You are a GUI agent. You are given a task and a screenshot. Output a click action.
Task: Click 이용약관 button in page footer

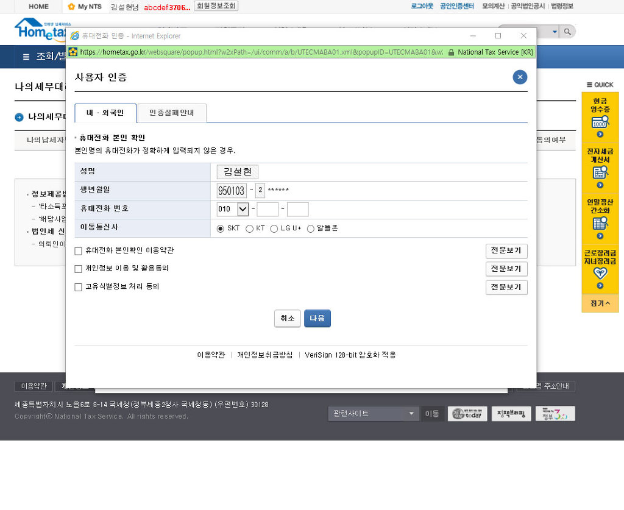(x=34, y=386)
